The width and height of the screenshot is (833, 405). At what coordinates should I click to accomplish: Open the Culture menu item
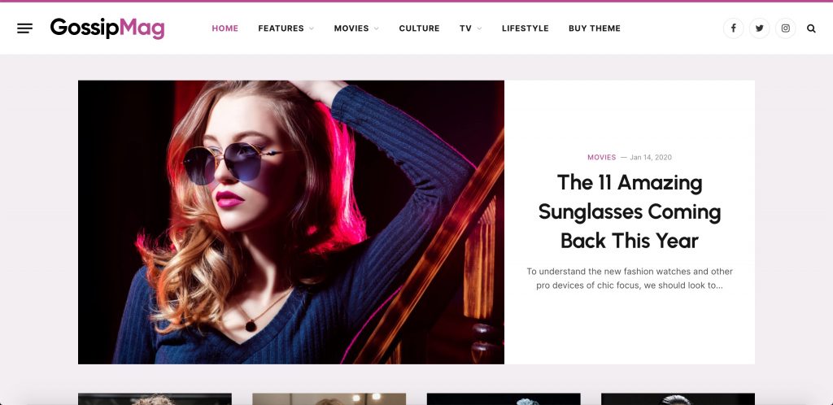[419, 28]
